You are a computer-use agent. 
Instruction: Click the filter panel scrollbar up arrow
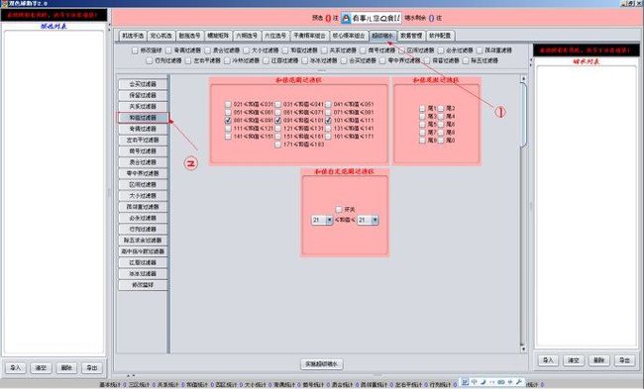click(523, 78)
